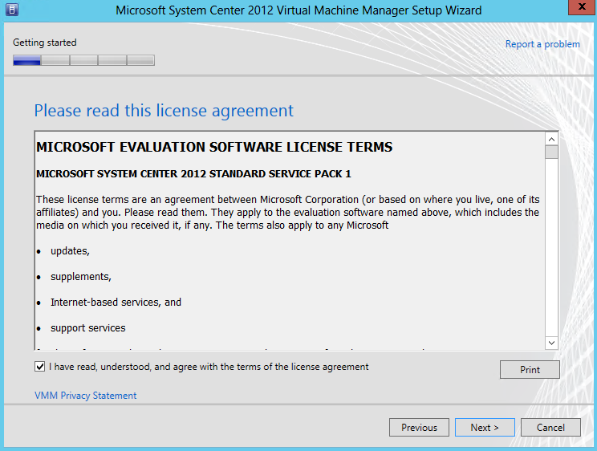Screen dimensions: 597x451
Task: Click the 'Getting started' step label
Action: 45,43
